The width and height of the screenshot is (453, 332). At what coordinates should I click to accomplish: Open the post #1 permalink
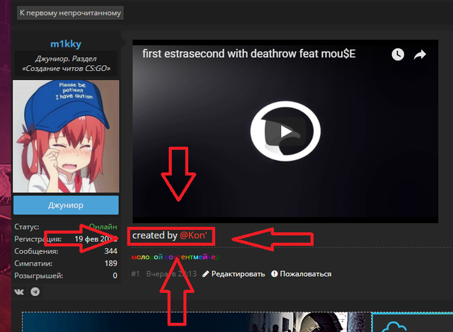click(x=135, y=274)
